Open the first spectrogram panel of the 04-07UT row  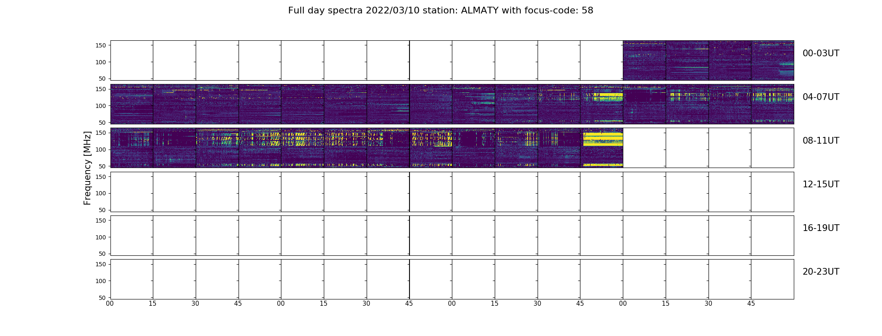click(x=132, y=104)
